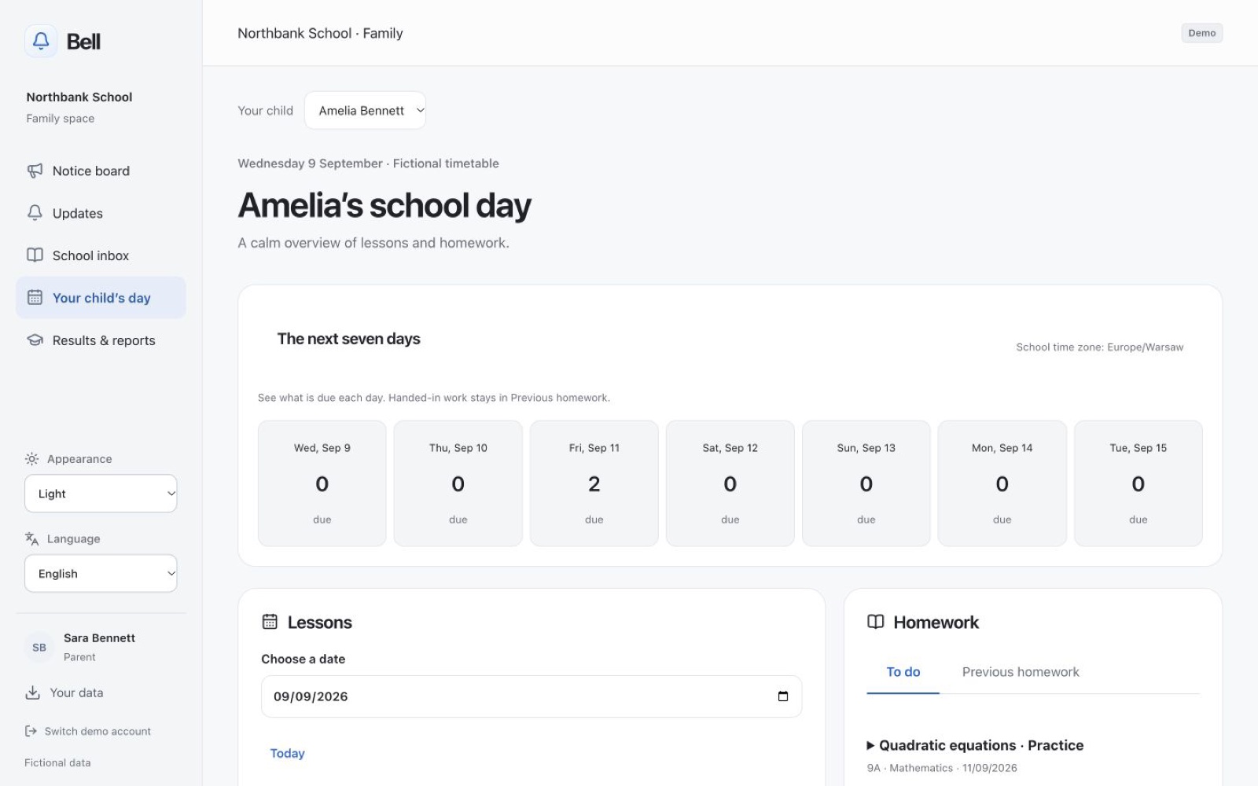Open Your data link
1258x786 pixels.
(64, 692)
